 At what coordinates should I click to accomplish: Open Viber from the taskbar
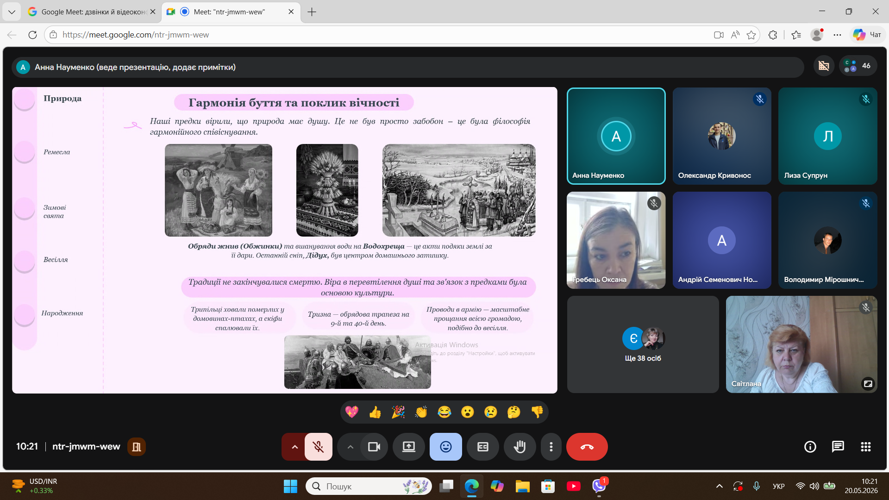(x=599, y=486)
